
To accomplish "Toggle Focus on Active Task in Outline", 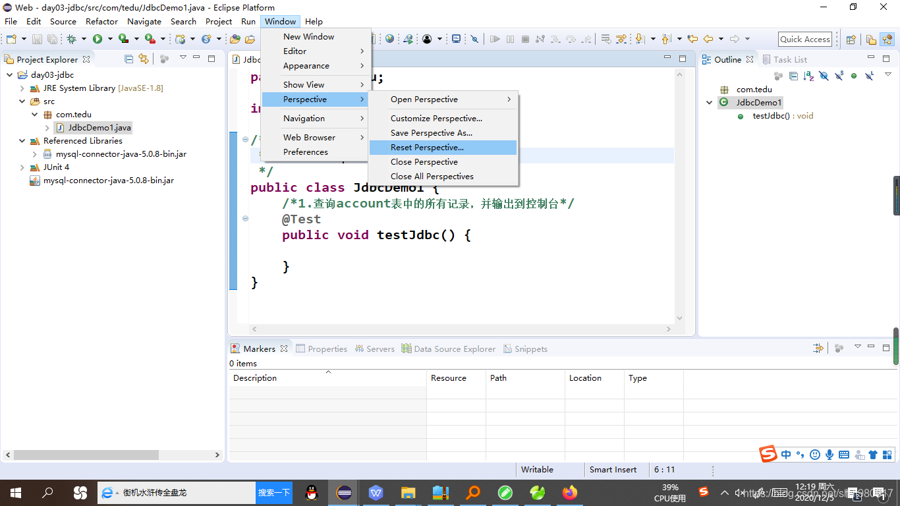I will (778, 76).
